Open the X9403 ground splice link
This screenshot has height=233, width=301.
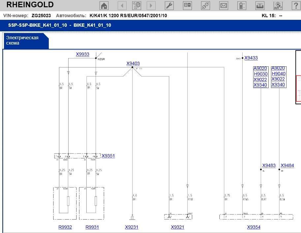coord(133,63)
